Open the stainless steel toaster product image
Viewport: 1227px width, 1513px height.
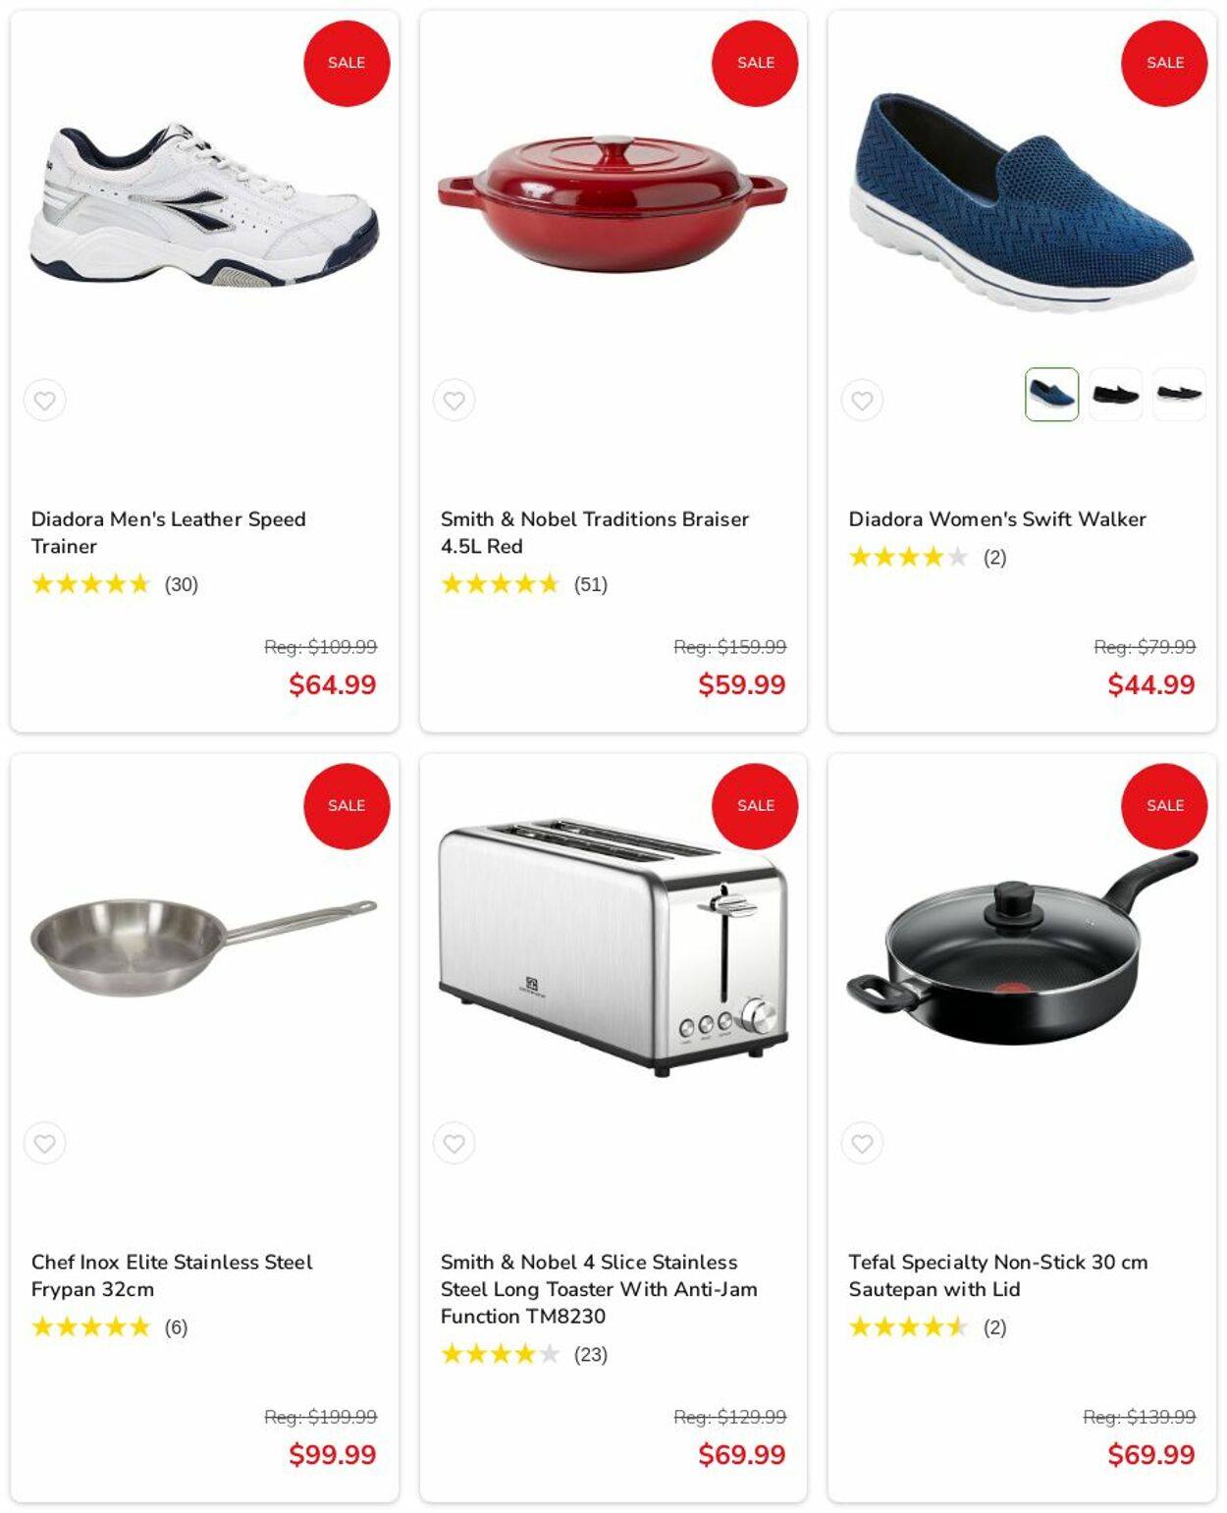613,946
